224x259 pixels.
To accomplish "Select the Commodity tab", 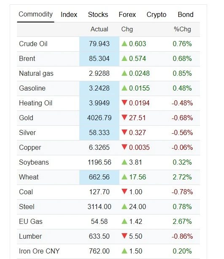I will pyautogui.click(x=35, y=14).
